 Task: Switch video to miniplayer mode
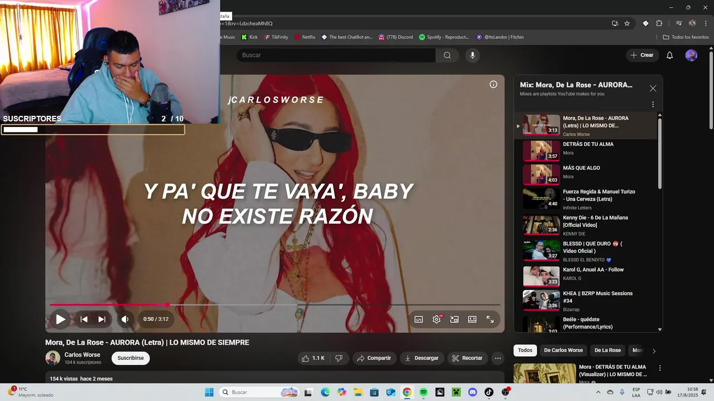455,319
